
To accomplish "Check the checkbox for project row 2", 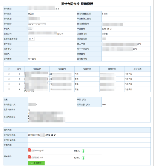I will (x=9, y=79).
